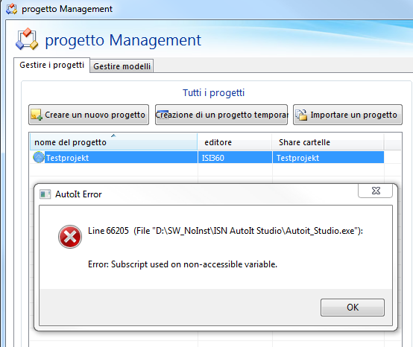Click Creazione di un progetto temporaneo button
Screen dimensions: 413x347
pos(221,115)
